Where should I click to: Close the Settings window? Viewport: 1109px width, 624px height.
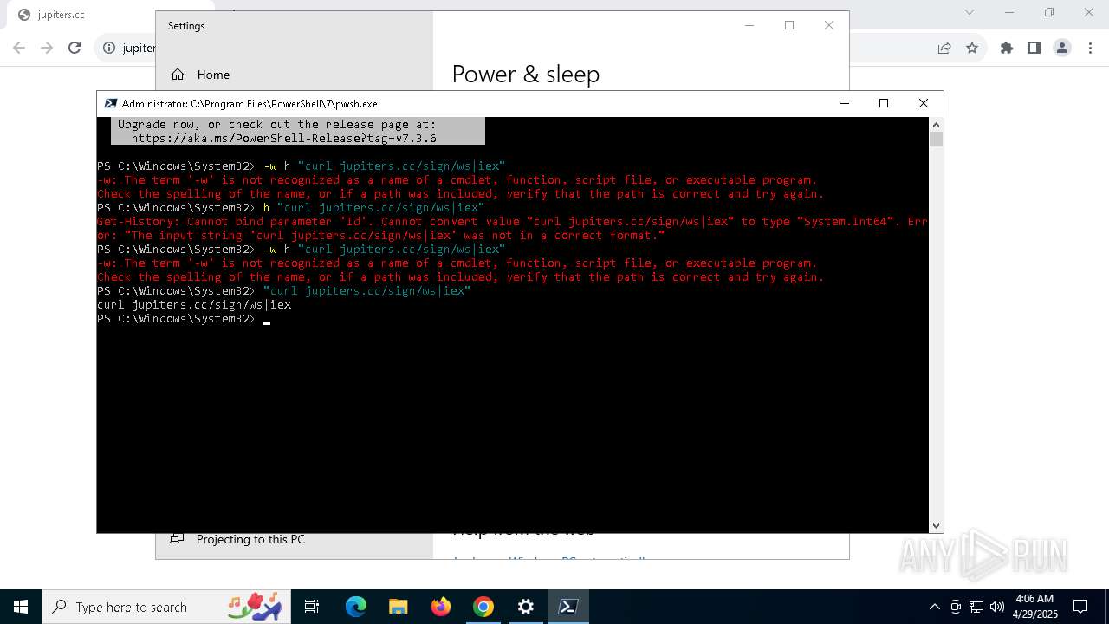pyautogui.click(x=829, y=25)
